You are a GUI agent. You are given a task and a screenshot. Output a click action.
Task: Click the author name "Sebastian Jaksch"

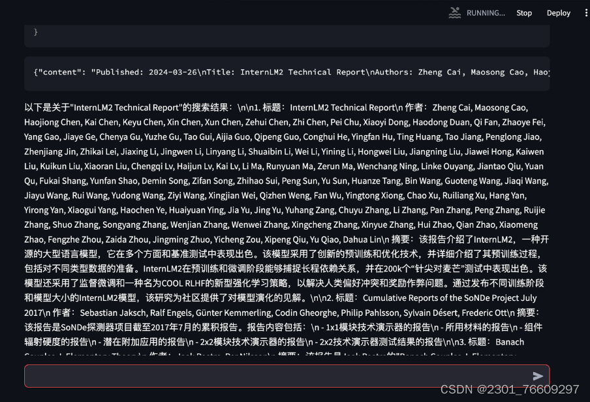tap(113, 313)
